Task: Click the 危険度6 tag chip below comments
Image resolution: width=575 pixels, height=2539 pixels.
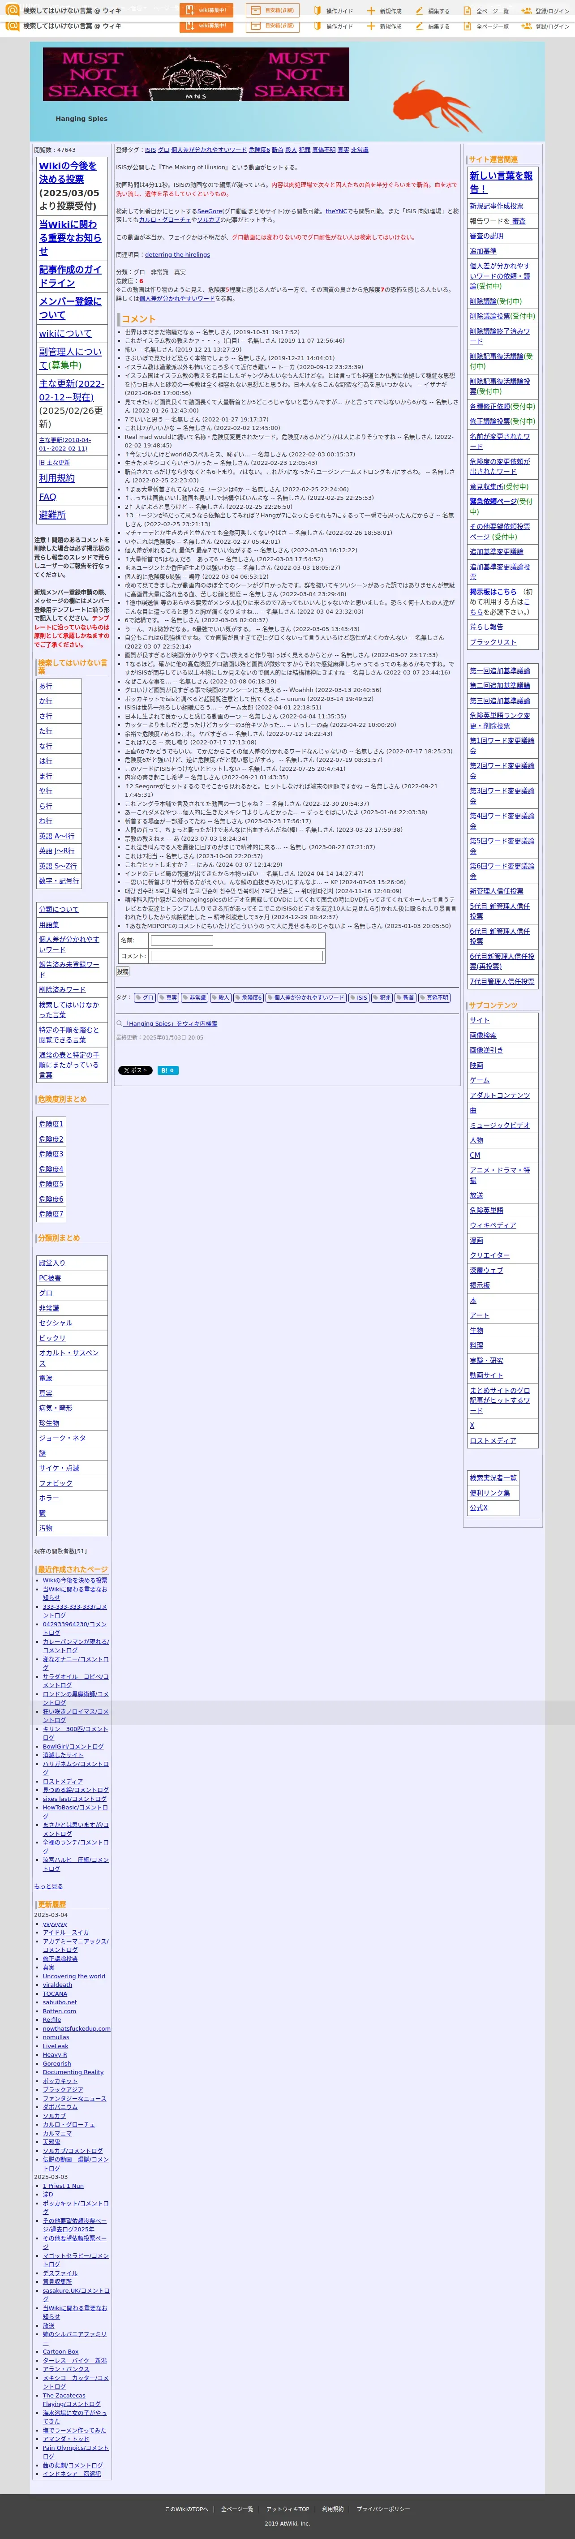Action: point(249,997)
